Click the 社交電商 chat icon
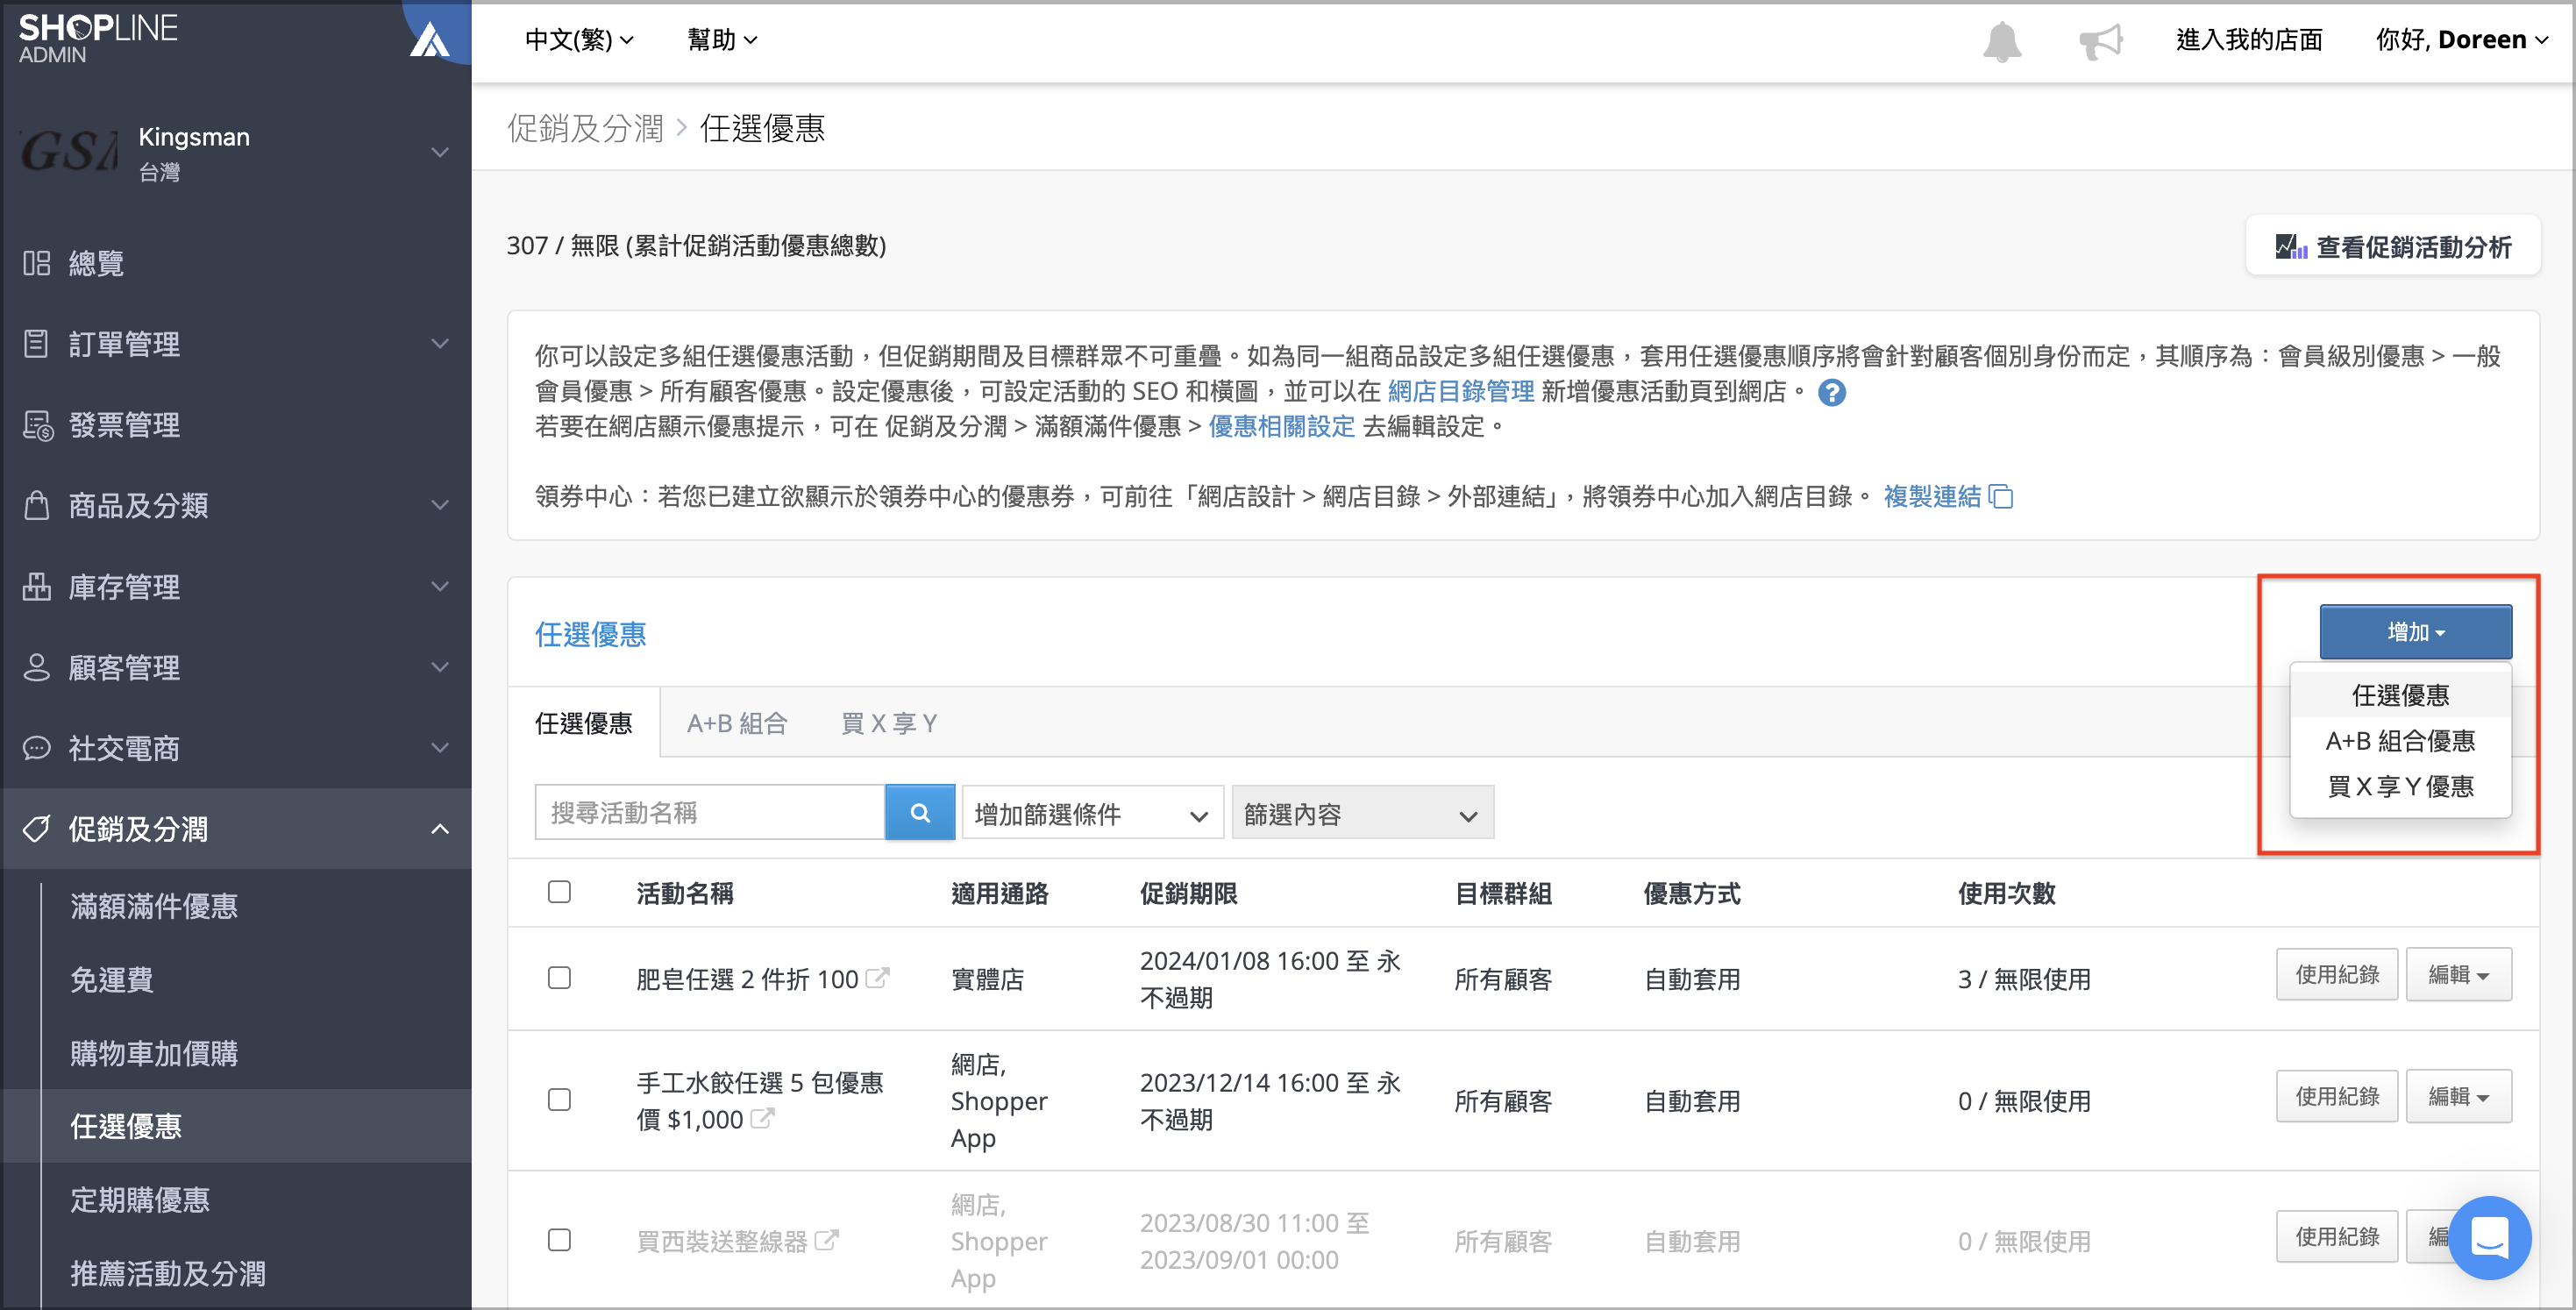Viewport: 2576px width, 1310px height. [37, 748]
